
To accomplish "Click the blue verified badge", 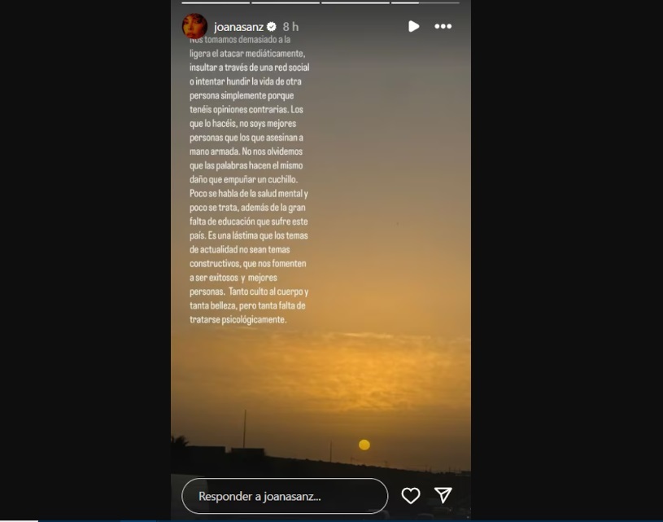I will coord(272,27).
